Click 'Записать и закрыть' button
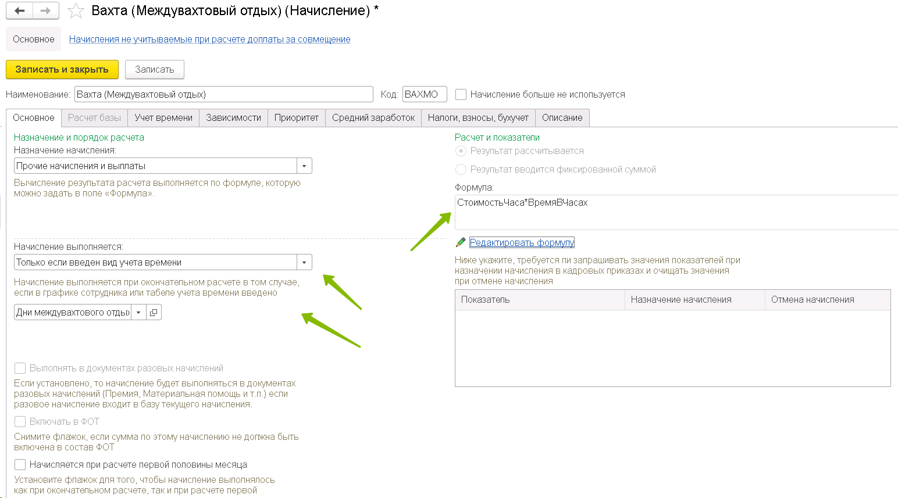The width and height of the screenshot is (898, 498). (62, 70)
